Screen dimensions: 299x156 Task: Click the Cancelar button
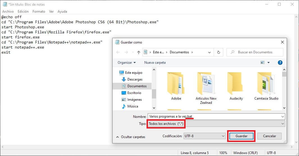pyautogui.click(x=270, y=136)
